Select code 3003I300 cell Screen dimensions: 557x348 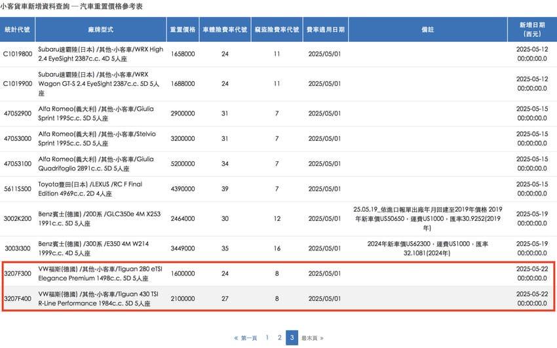pos(18,248)
